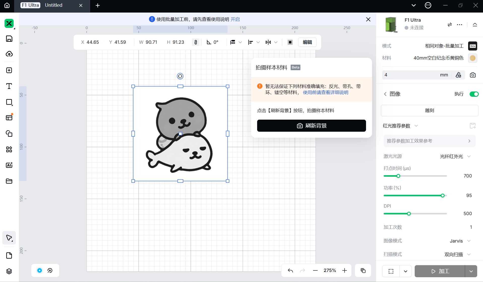Select the Text tool in left sidebar
The height and width of the screenshot is (282, 483).
coord(9,86)
